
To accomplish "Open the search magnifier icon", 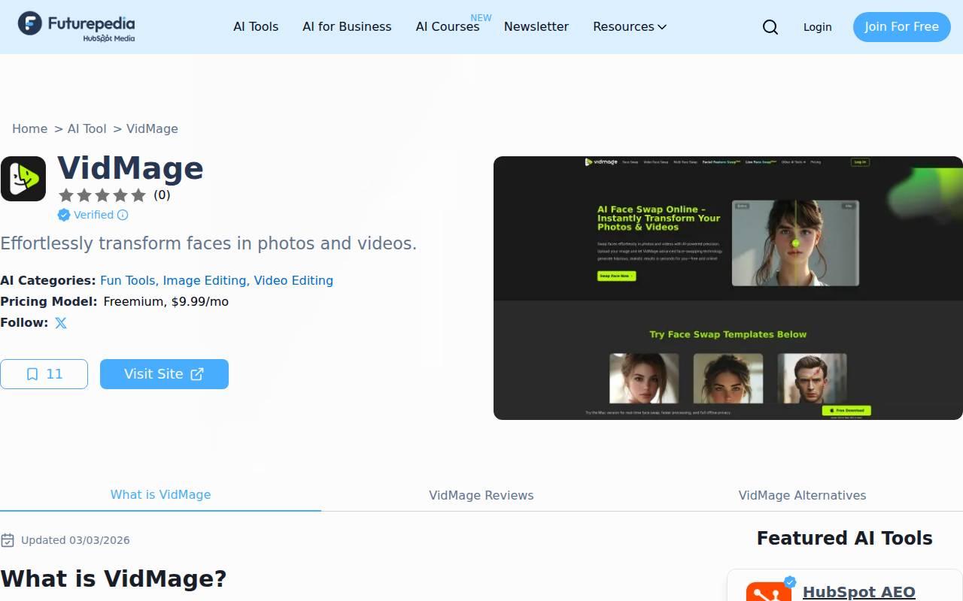I will click(770, 27).
